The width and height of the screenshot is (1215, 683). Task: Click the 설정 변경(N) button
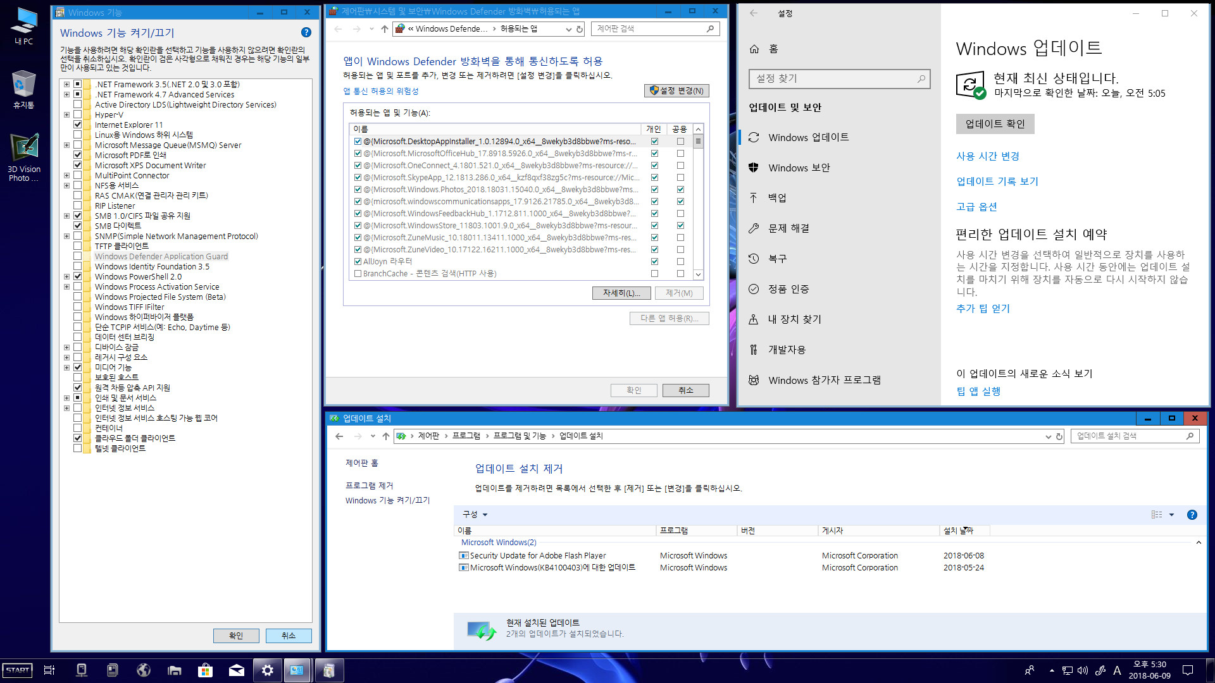pos(676,91)
